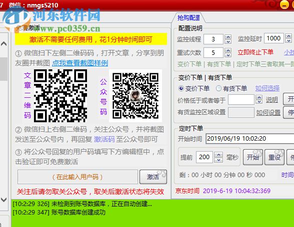
Task: Click the left scrollbar up arrow
Action: tap(4, 44)
